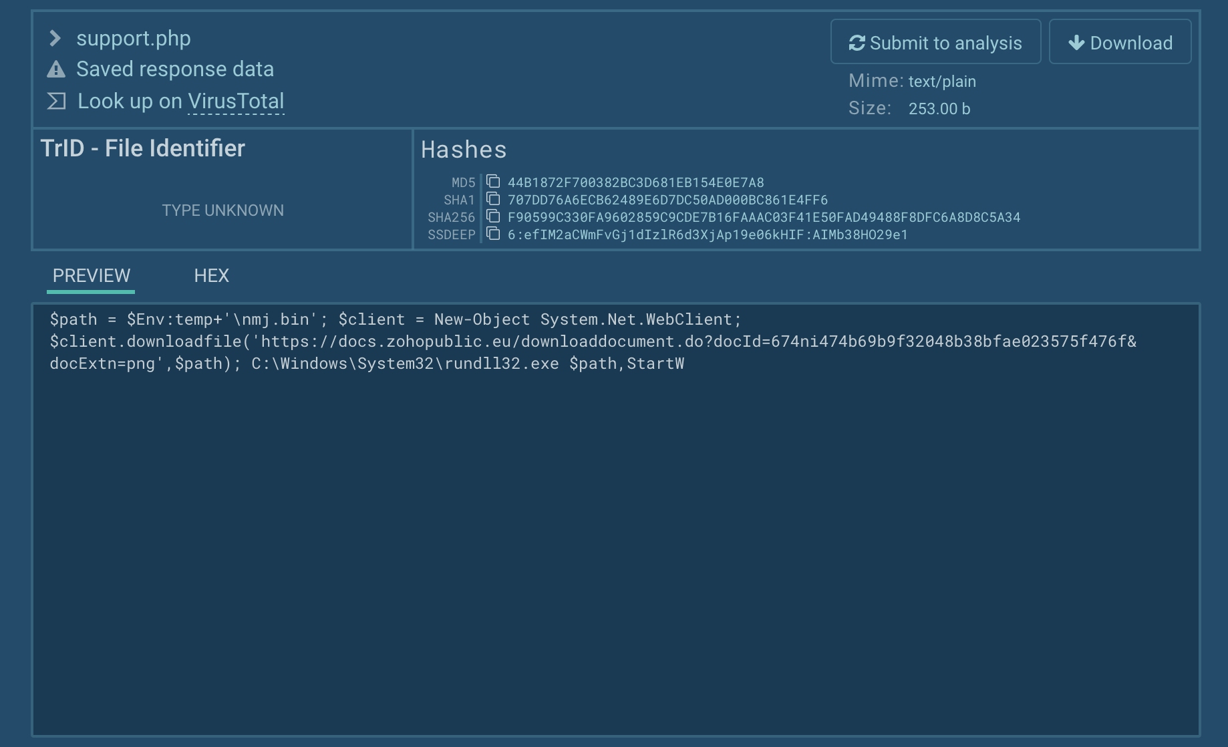Click the support.php filename
Image resolution: width=1228 pixels, height=747 pixels.
134,38
